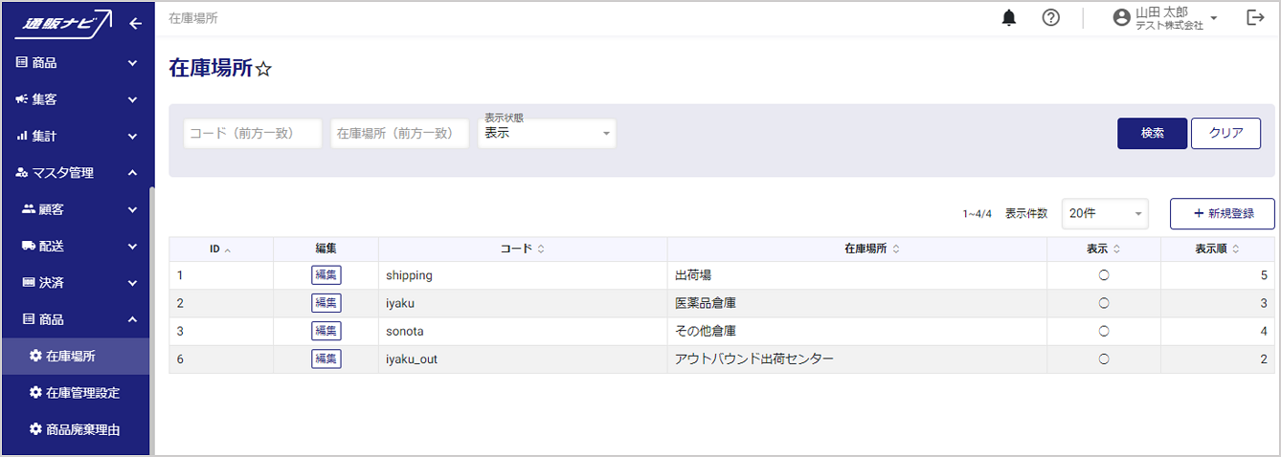Open the help question mark icon
This screenshot has width=1281, height=457.
[x=1050, y=18]
